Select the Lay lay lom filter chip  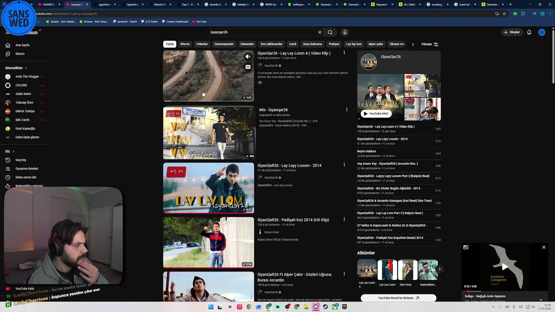point(354,44)
